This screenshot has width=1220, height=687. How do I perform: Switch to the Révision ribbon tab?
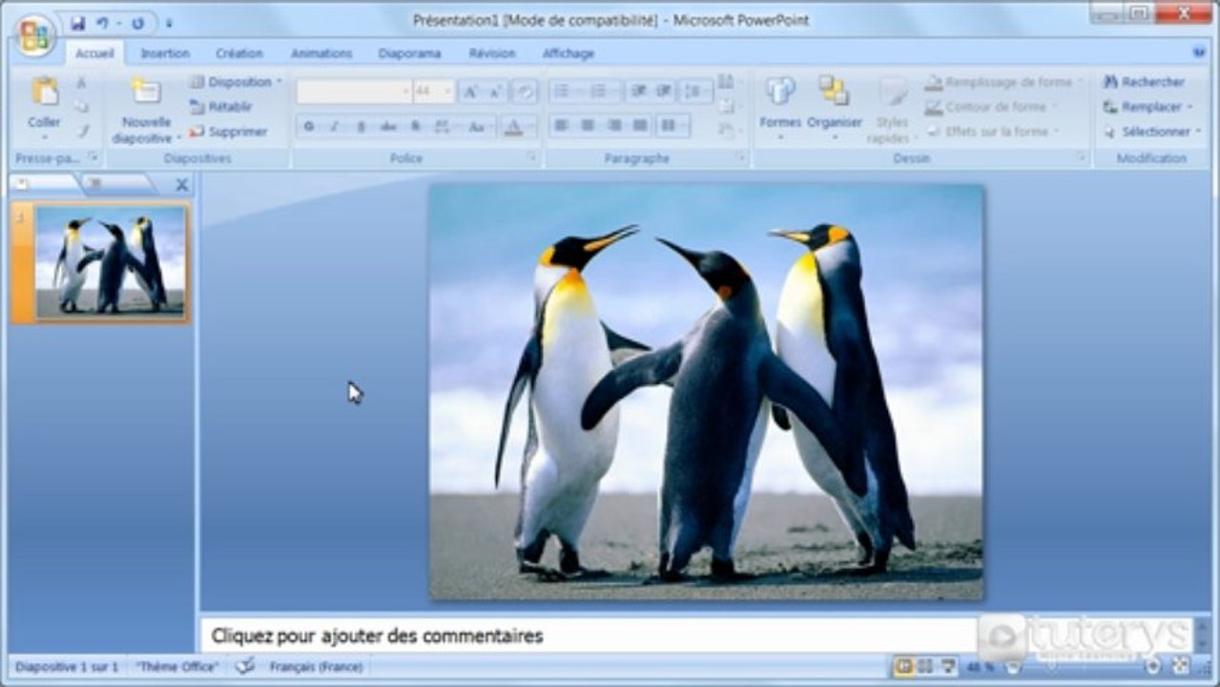[x=492, y=53]
